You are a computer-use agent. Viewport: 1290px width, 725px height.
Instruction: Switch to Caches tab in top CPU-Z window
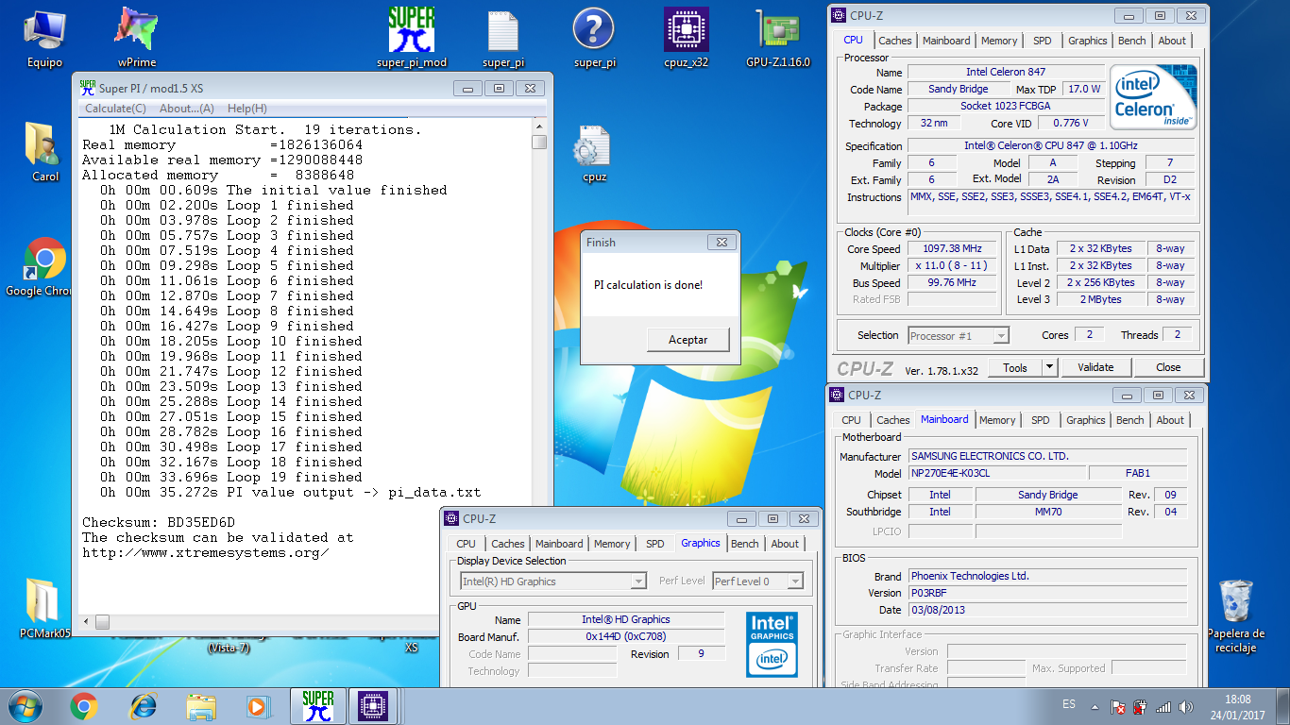coord(895,41)
